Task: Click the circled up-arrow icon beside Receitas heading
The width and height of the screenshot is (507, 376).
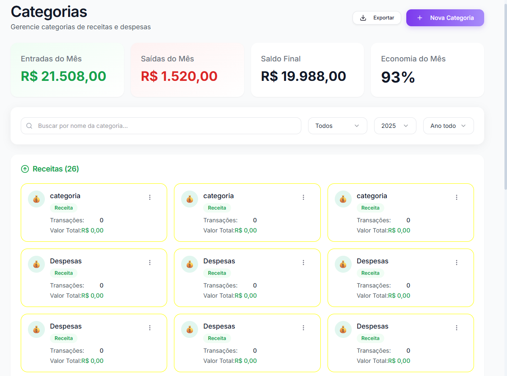Action: point(25,169)
